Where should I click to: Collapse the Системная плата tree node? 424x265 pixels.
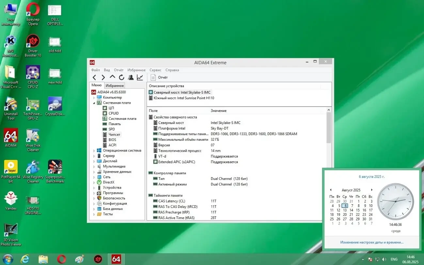(94, 103)
